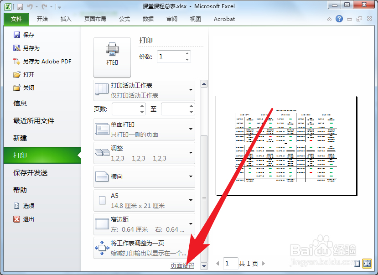
Task: Switch to the Insert (插入) ribbon tab
Action: point(66,19)
